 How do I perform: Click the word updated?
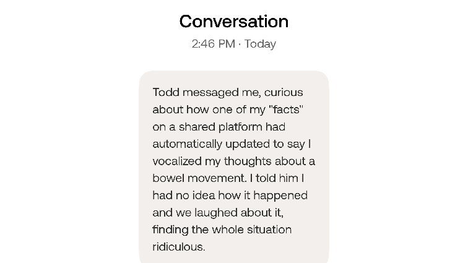coord(248,144)
